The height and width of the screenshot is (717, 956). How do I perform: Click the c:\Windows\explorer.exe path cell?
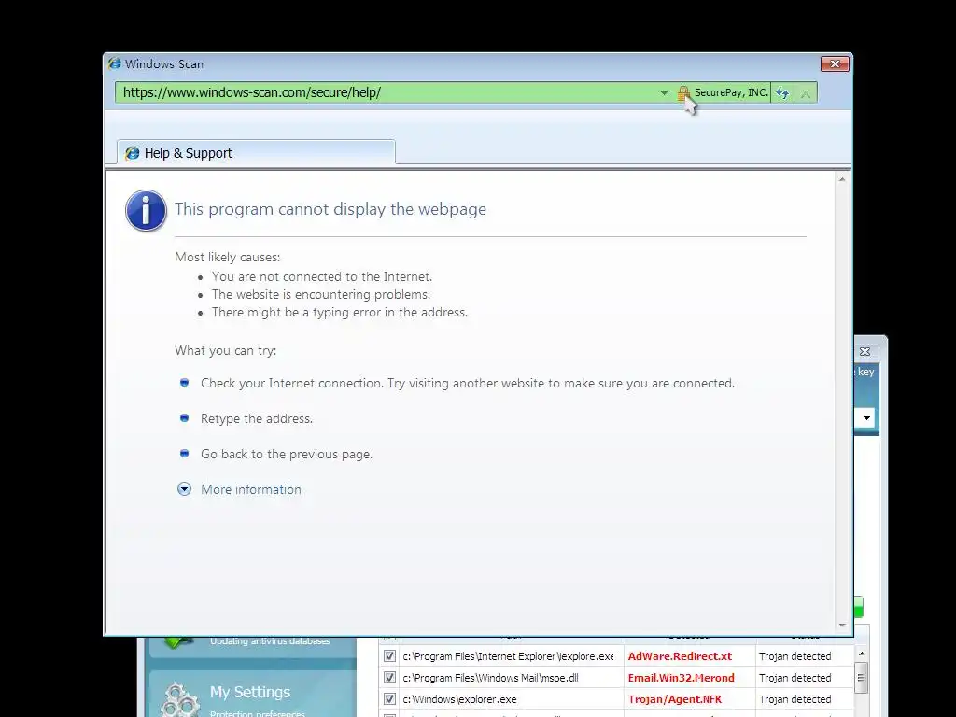459,698
